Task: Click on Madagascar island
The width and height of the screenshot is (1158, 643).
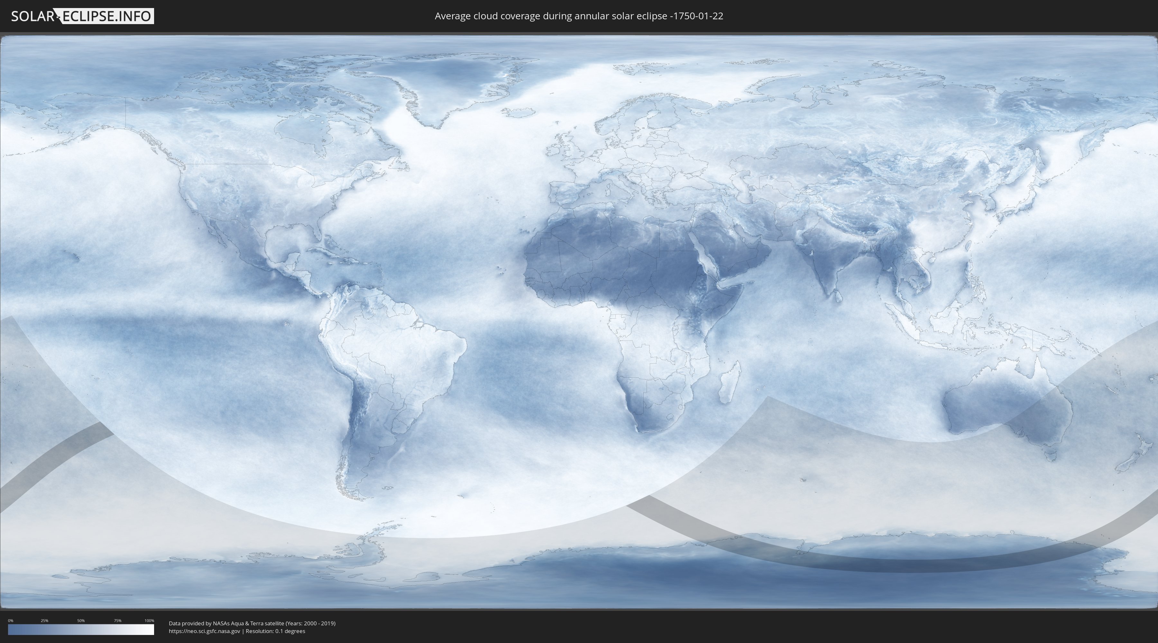Action: [x=729, y=383]
